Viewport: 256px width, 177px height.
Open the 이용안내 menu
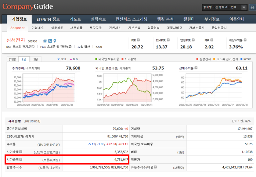point(237,19)
